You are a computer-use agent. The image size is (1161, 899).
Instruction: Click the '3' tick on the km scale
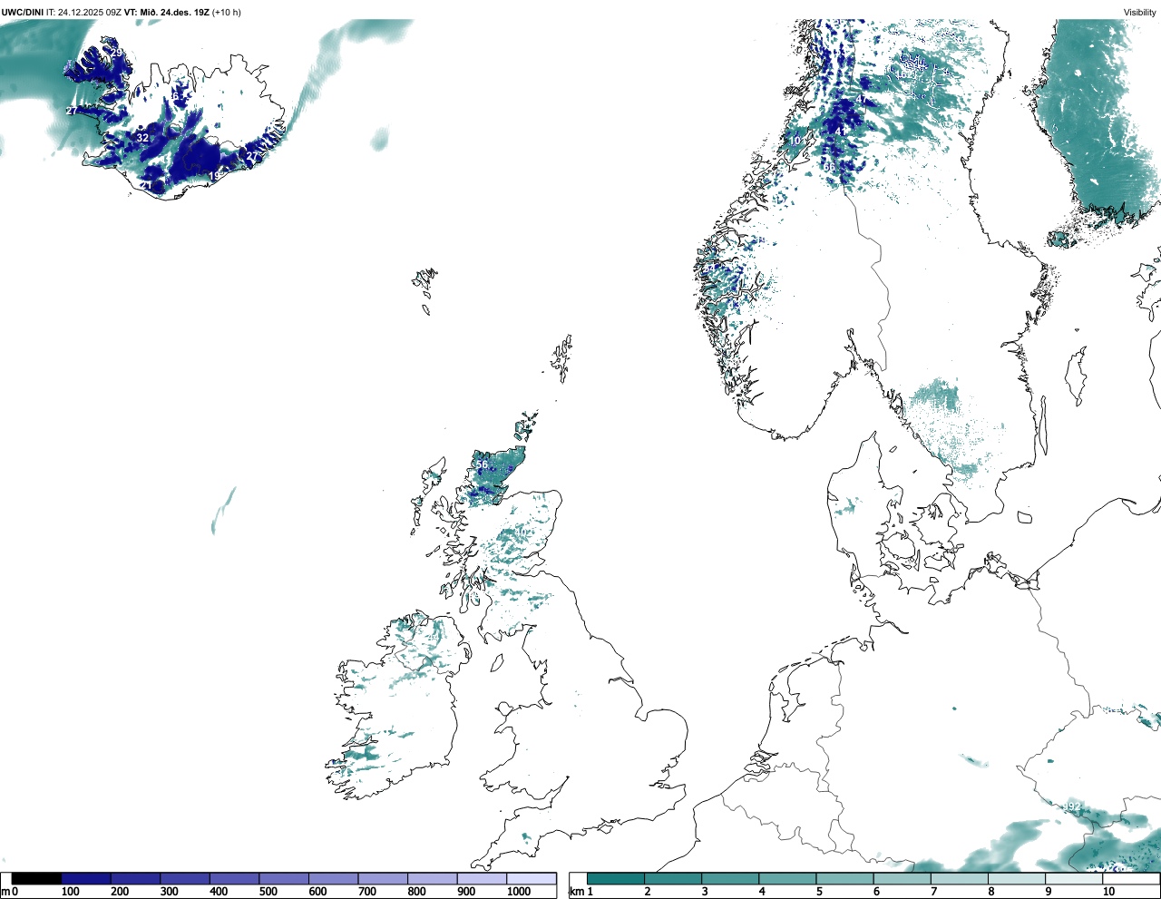tap(705, 892)
